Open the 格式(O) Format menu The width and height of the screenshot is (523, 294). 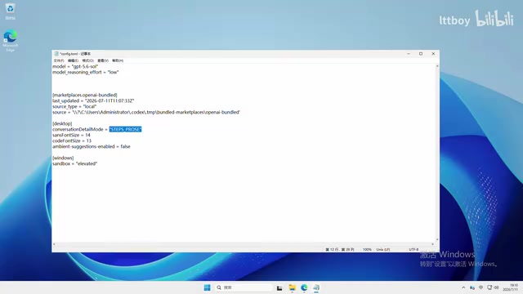click(88, 60)
